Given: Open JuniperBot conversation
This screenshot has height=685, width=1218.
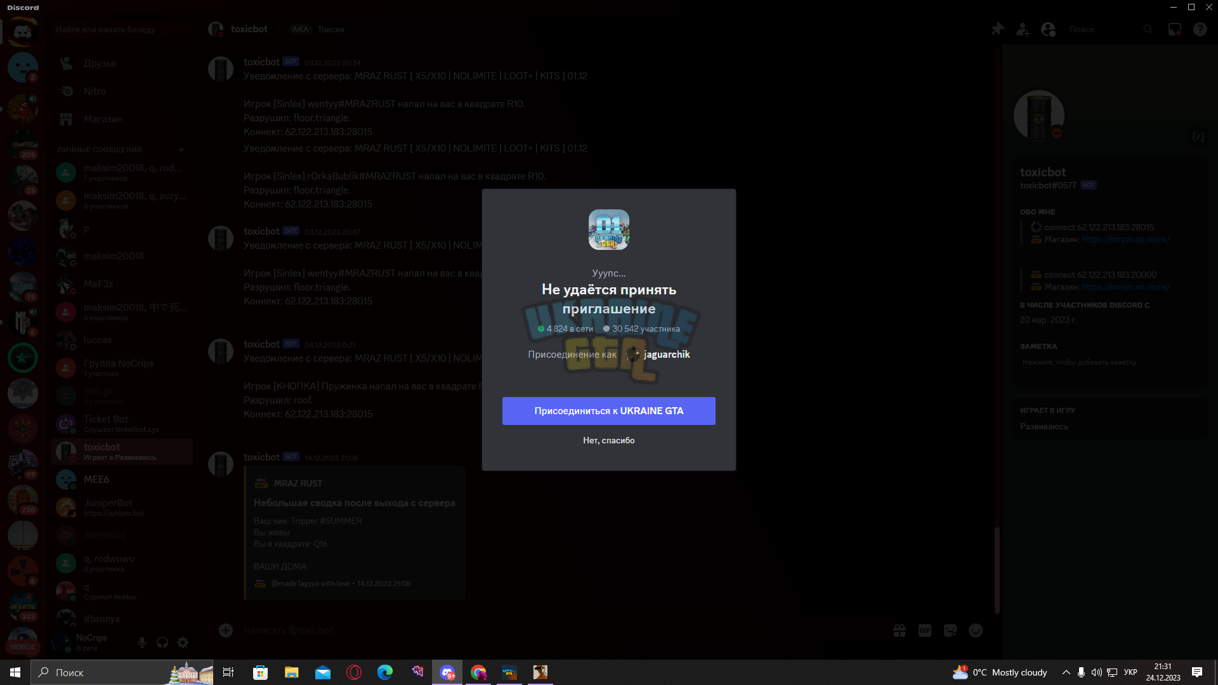Looking at the screenshot, I should pos(122,507).
